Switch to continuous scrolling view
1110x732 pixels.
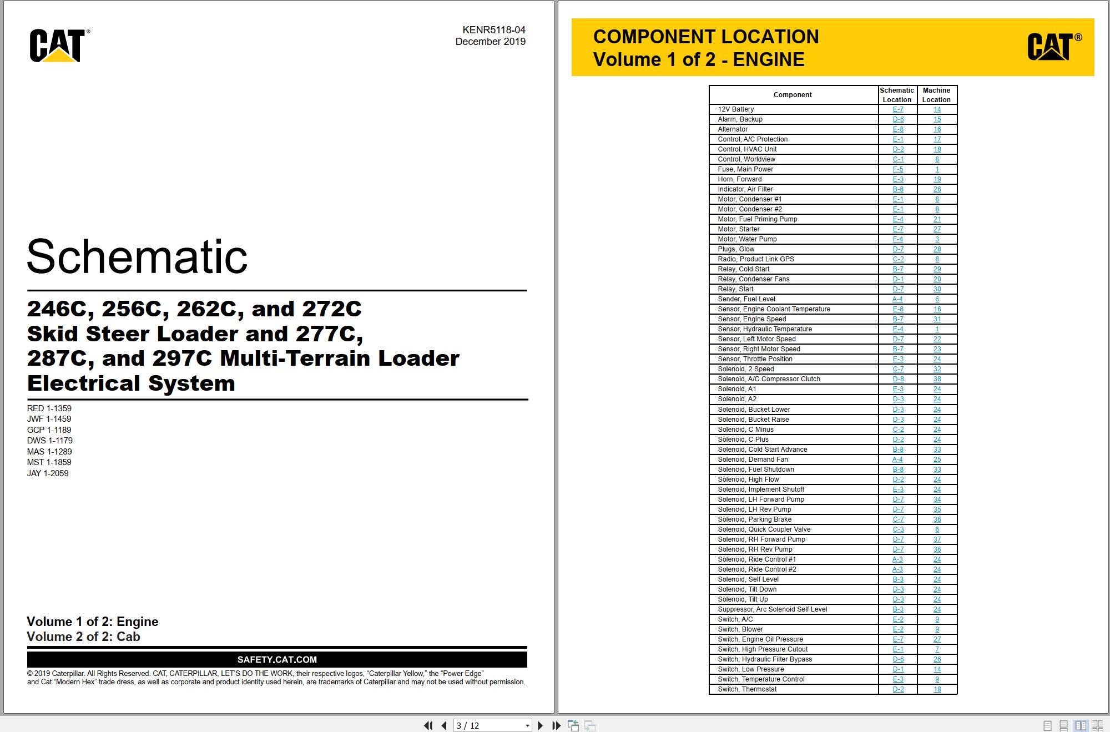point(1064,725)
